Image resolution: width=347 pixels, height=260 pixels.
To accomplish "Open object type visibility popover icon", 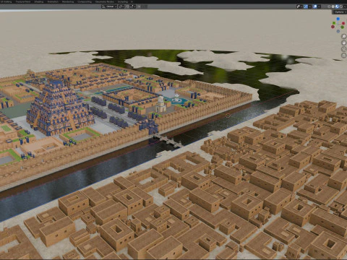I will [299, 6].
